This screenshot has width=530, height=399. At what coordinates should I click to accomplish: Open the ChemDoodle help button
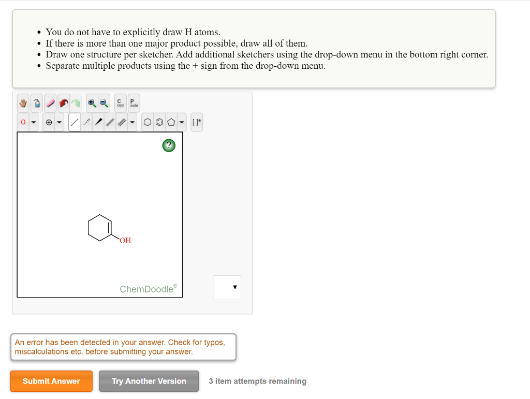[x=169, y=145]
